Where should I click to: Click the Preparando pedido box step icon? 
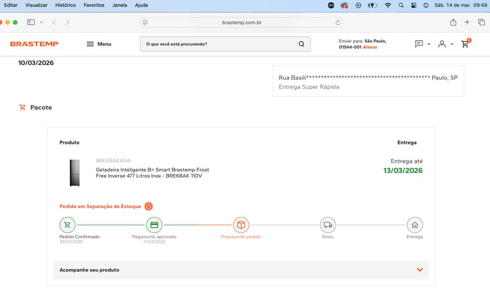(x=241, y=225)
